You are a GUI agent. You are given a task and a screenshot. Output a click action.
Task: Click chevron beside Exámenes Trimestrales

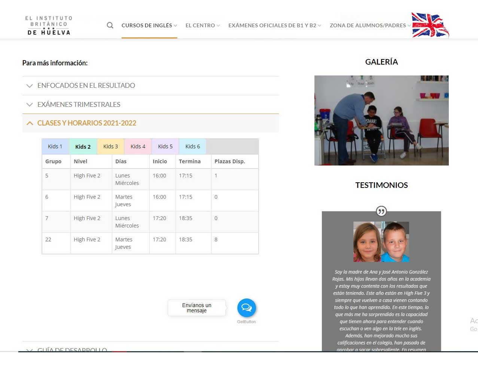pos(30,105)
